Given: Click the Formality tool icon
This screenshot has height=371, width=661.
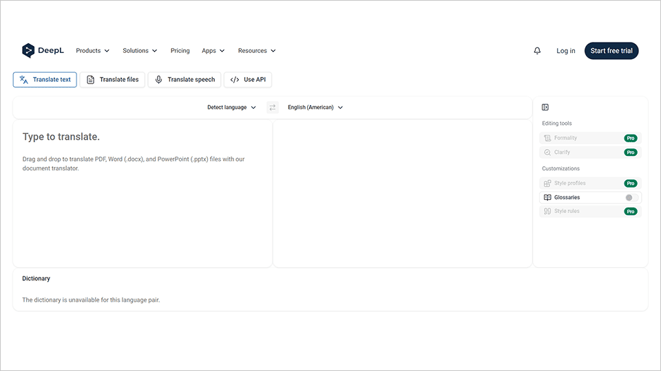Looking at the screenshot, I should tap(547, 138).
